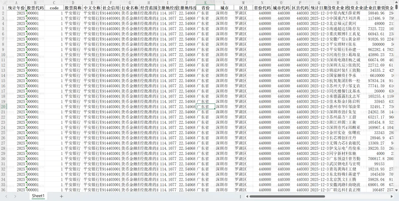Select row 36 header
The height and width of the screenshot is (201, 399).
(x=3, y=190)
